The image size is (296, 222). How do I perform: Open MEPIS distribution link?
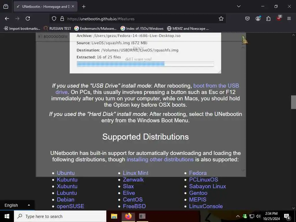[x=198, y=199]
